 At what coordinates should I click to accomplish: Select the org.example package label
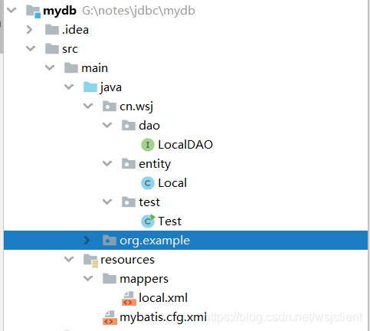[155, 241]
